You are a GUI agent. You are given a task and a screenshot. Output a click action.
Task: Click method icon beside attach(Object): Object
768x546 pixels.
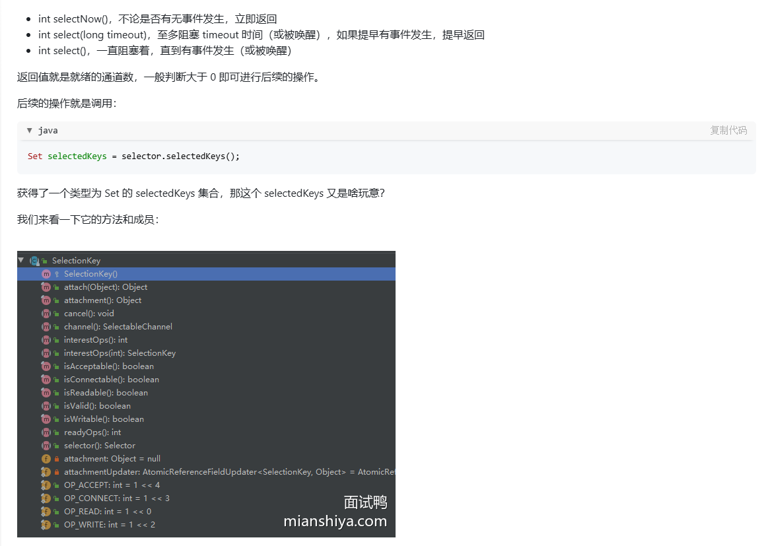click(x=46, y=287)
